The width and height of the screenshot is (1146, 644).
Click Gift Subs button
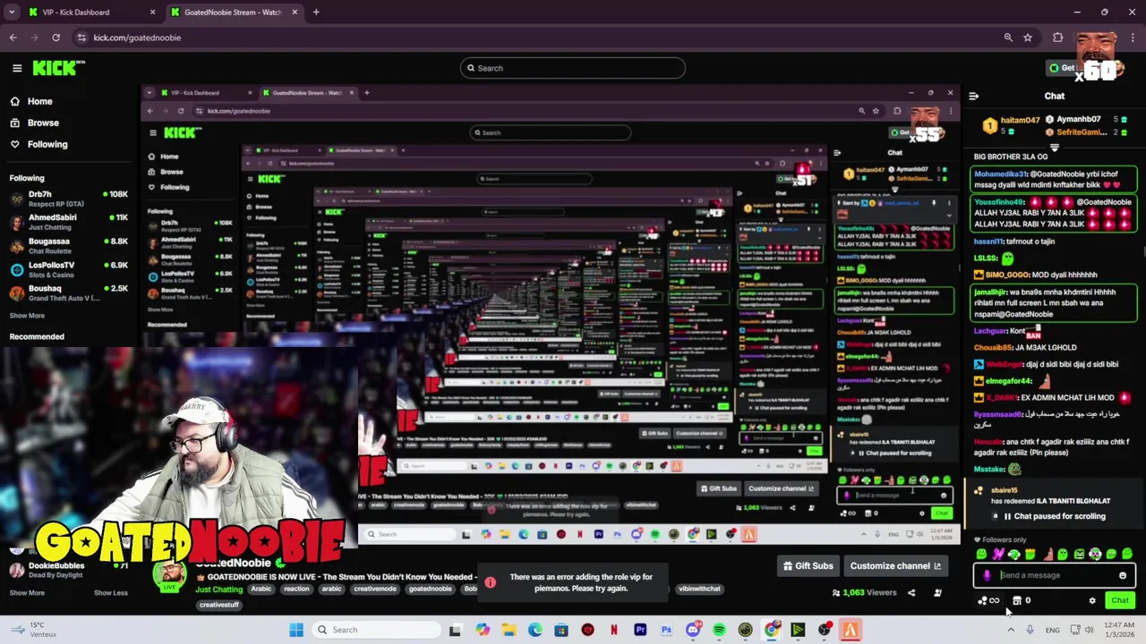pos(808,566)
